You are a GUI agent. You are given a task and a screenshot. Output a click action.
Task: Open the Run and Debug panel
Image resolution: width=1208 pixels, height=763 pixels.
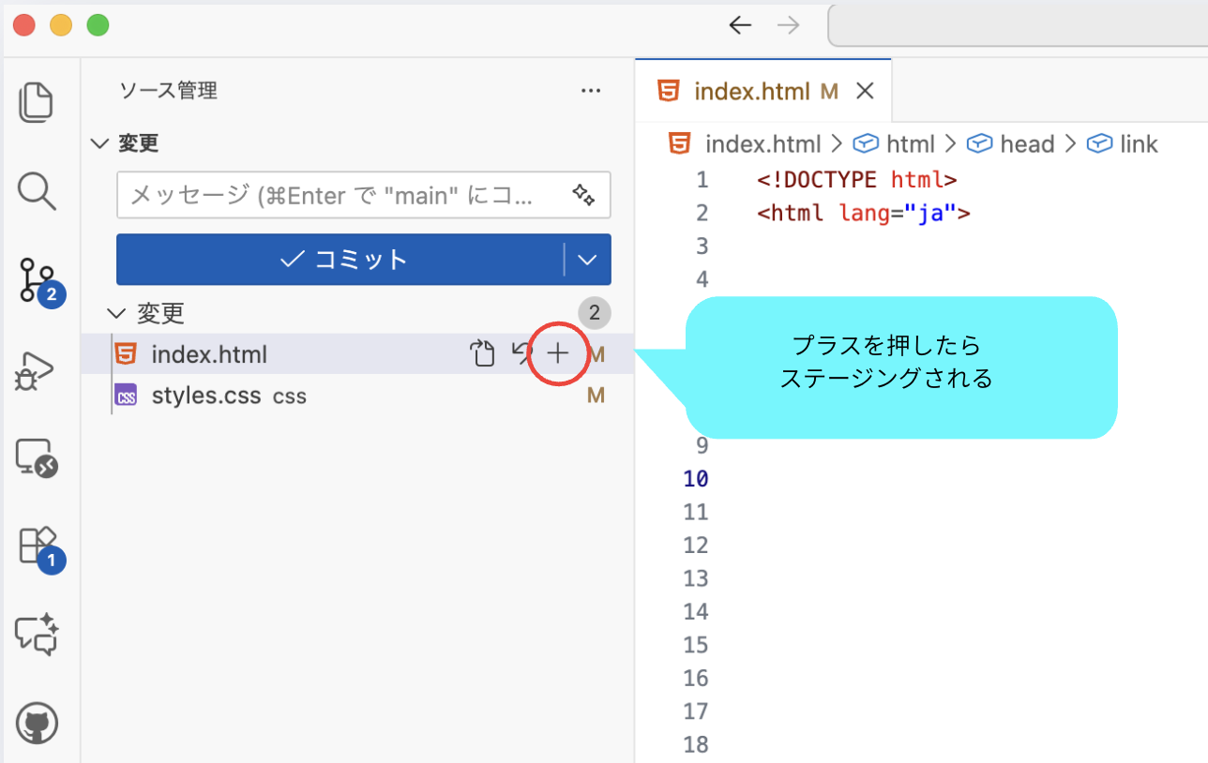(37, 369)
